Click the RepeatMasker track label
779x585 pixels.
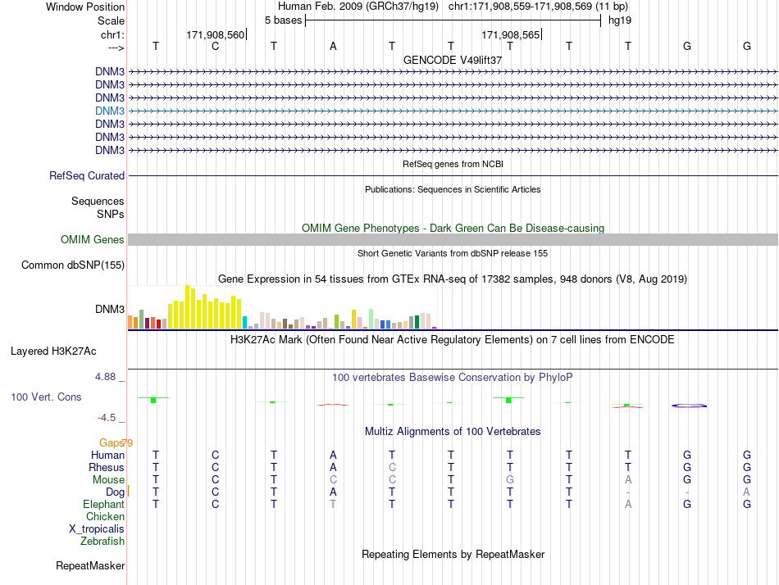[x=90, y=565]
